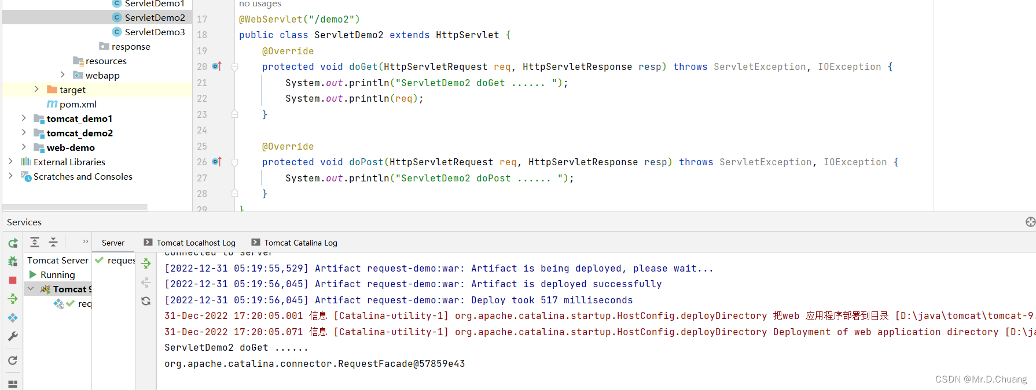
Task: Rerun the Tomcat server from Services toolbar
Action: tap(13, 243)
